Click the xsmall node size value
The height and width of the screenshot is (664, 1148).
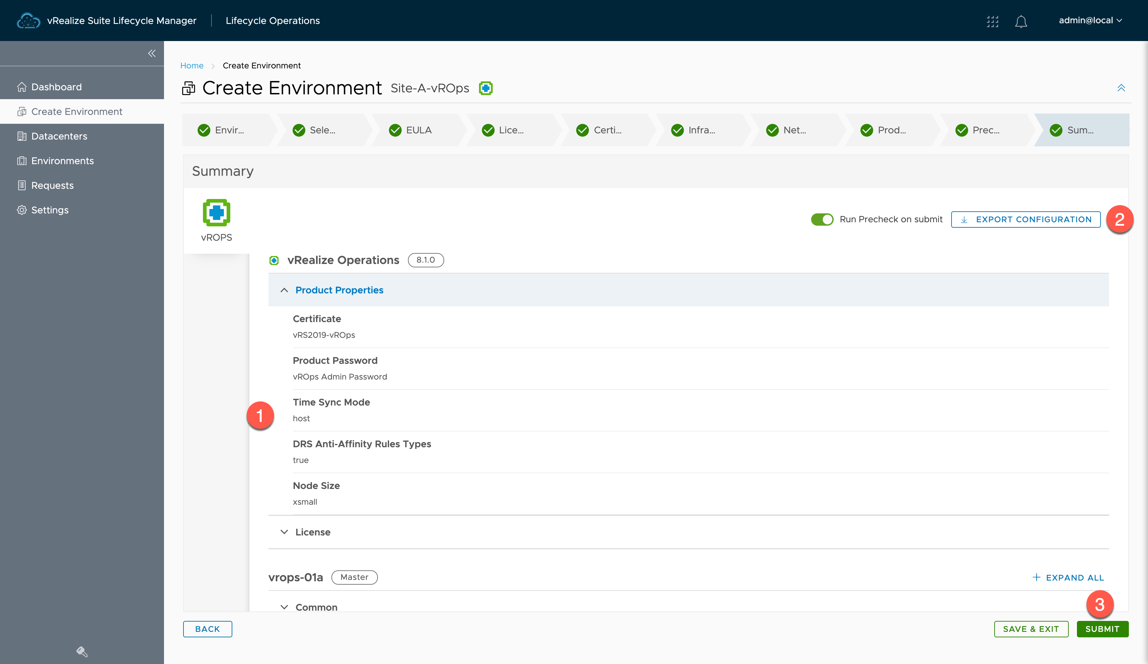point(305,502)
